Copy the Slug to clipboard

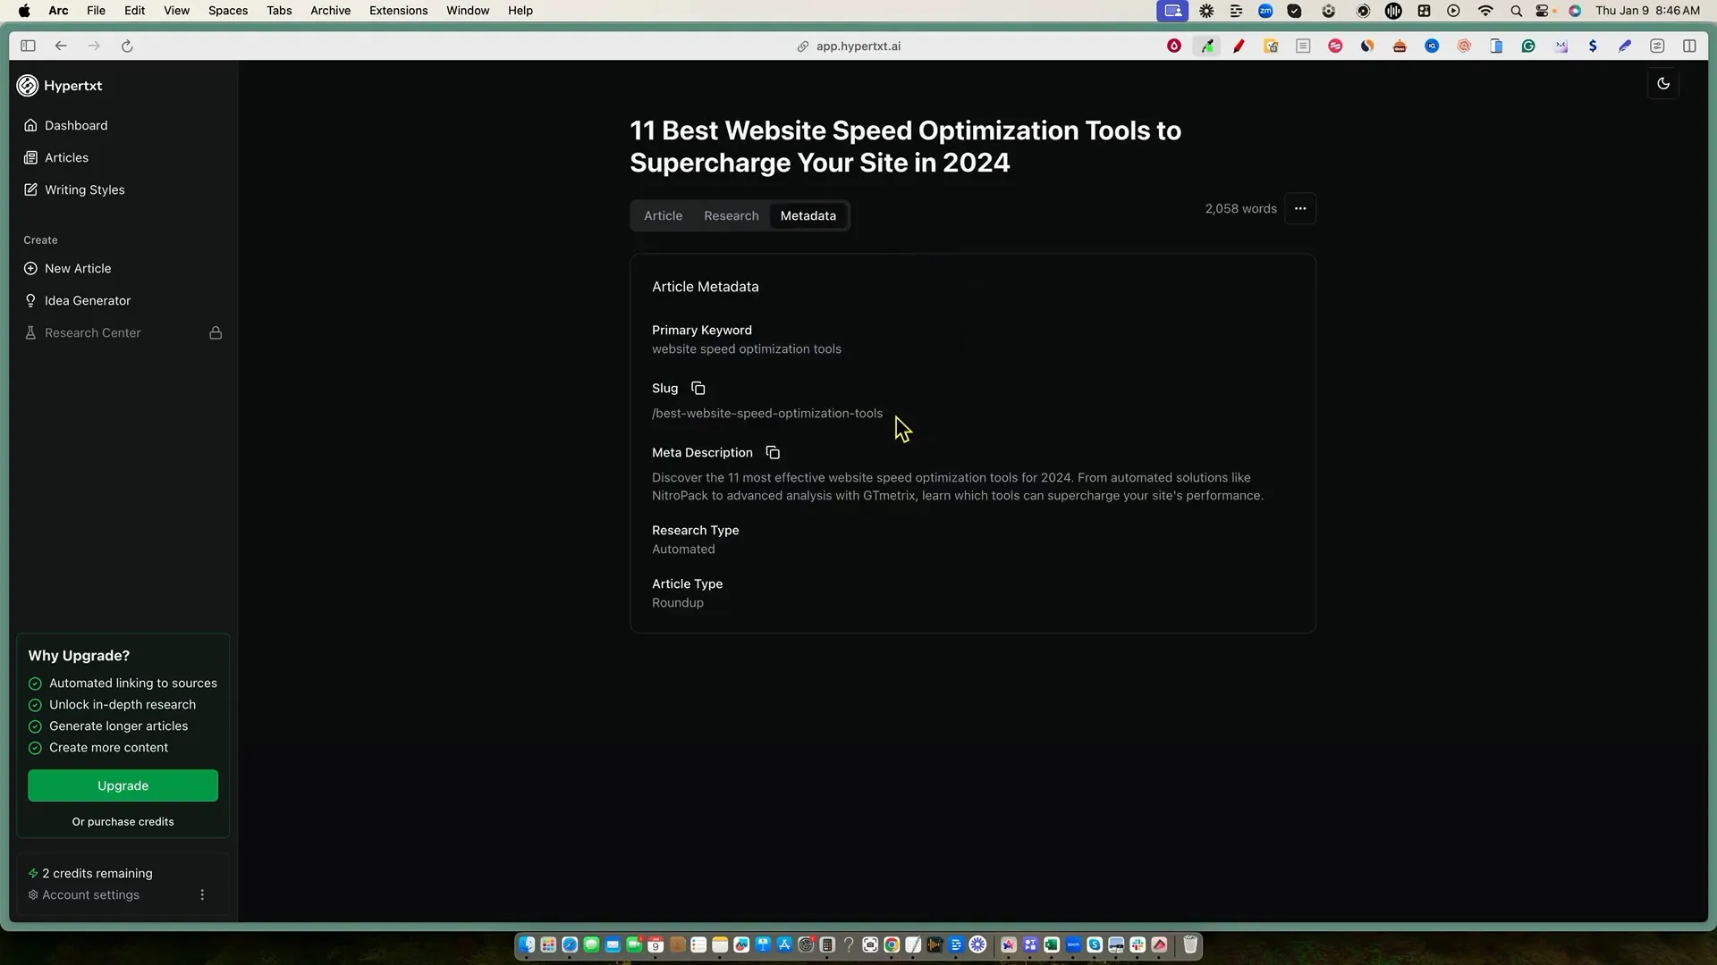click(x=698, y=389)
